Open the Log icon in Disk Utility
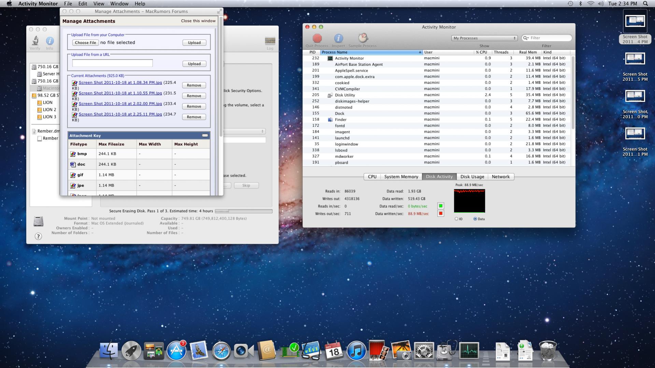Viewport: 655px width, 368px height. pos(270,41)
